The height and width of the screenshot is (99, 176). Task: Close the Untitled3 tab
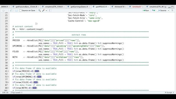pos(143,7)
